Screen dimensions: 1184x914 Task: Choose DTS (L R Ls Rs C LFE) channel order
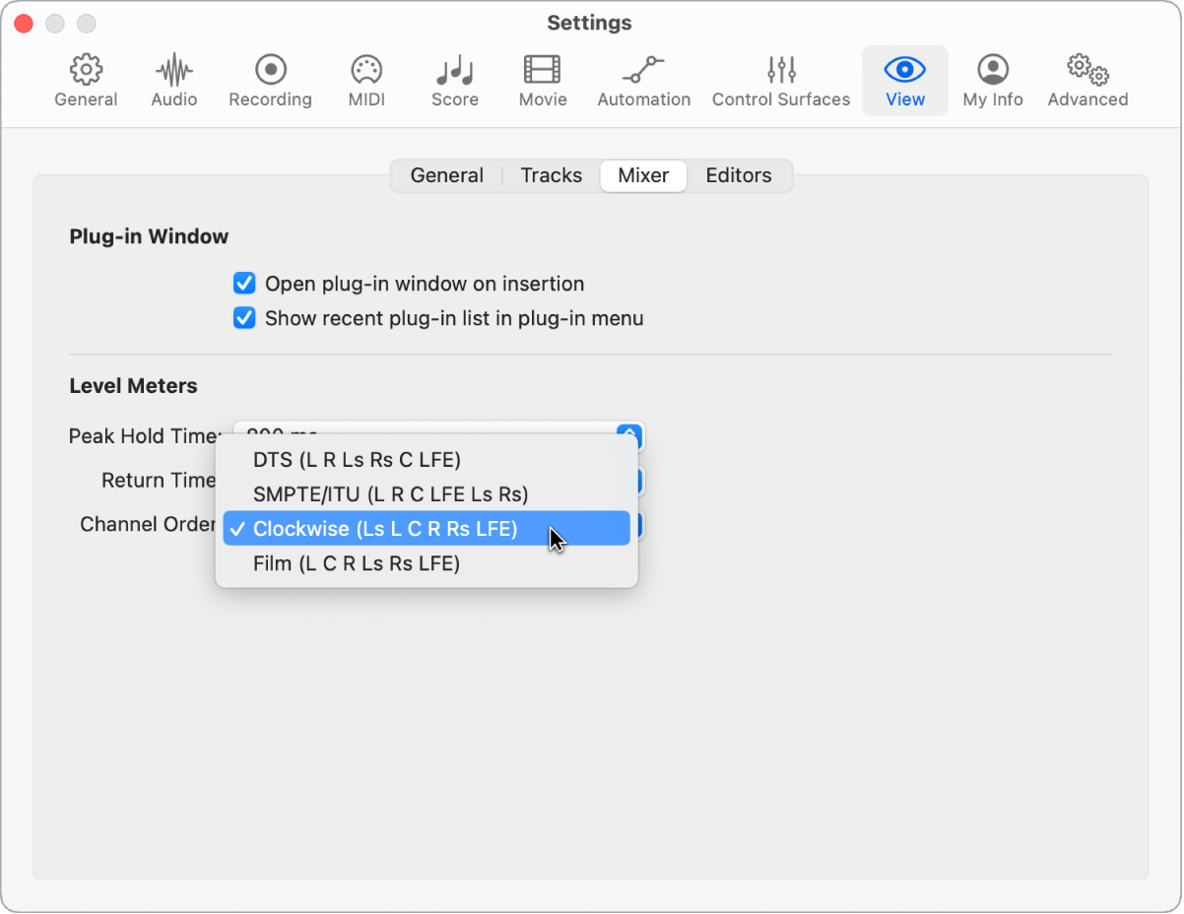(x=427, y=460)
